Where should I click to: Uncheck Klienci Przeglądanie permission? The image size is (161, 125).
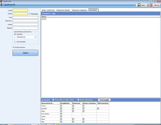click(x=61, y=119)
